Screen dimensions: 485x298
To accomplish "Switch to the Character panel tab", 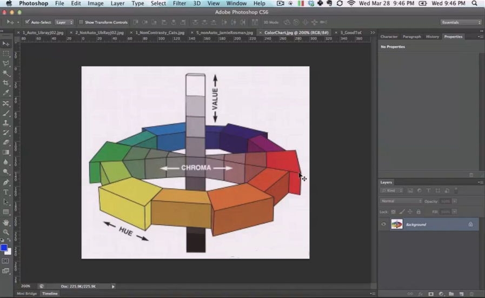I will 389,37.
